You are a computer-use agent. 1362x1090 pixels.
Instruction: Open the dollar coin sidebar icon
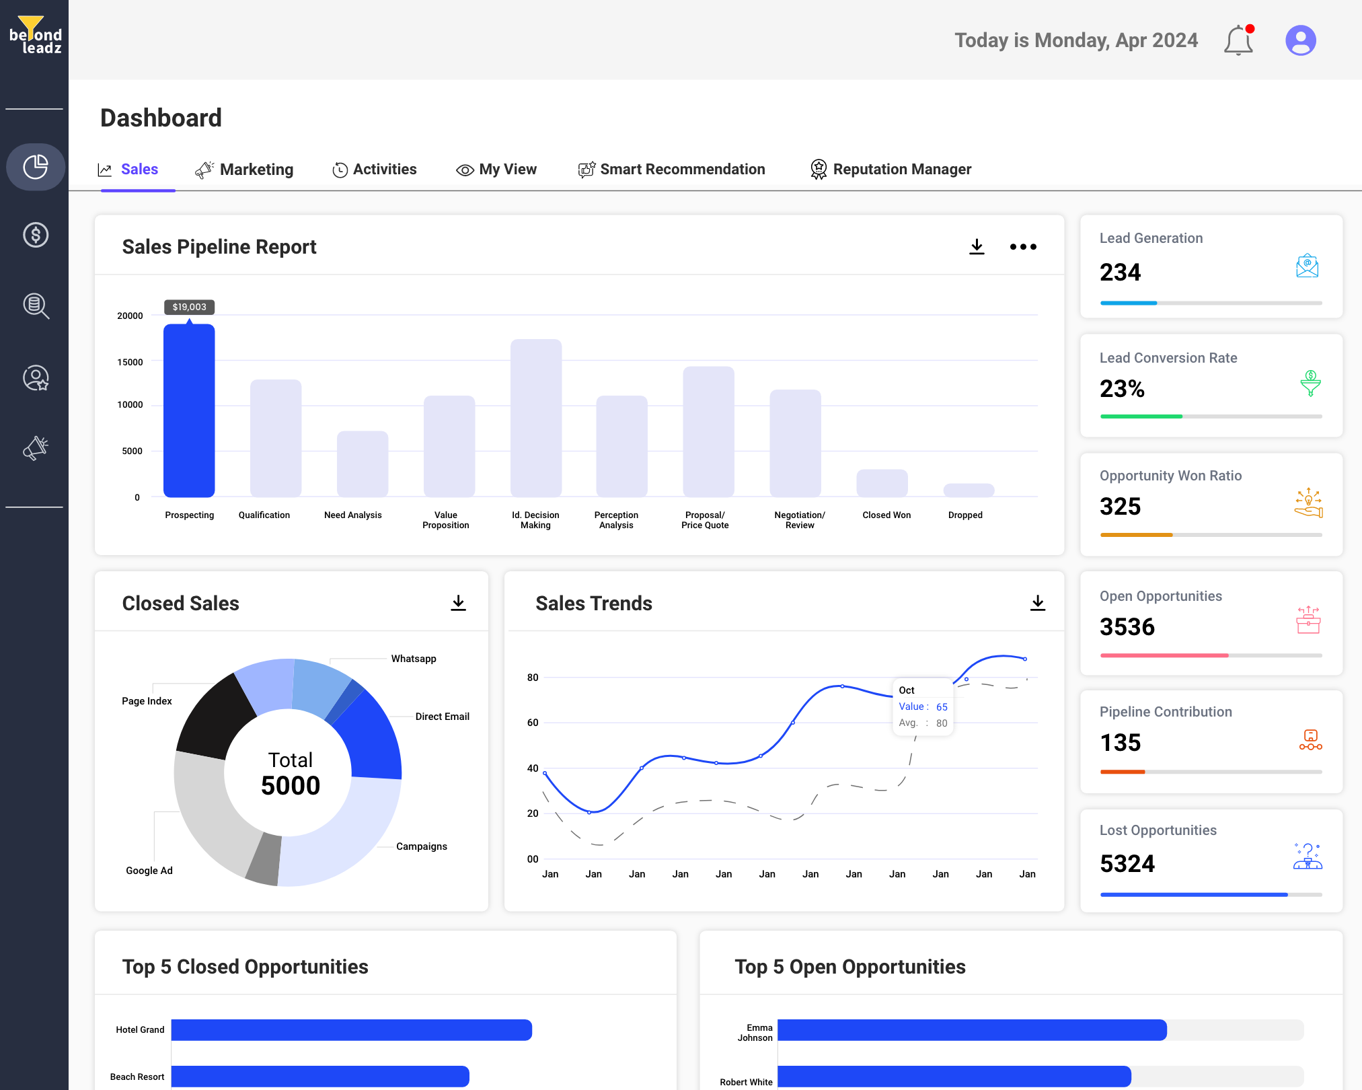(x=36, y=235)
